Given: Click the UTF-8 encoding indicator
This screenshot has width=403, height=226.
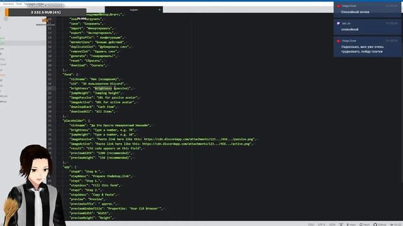Looking at the screenshot, I should click(321, 225).
